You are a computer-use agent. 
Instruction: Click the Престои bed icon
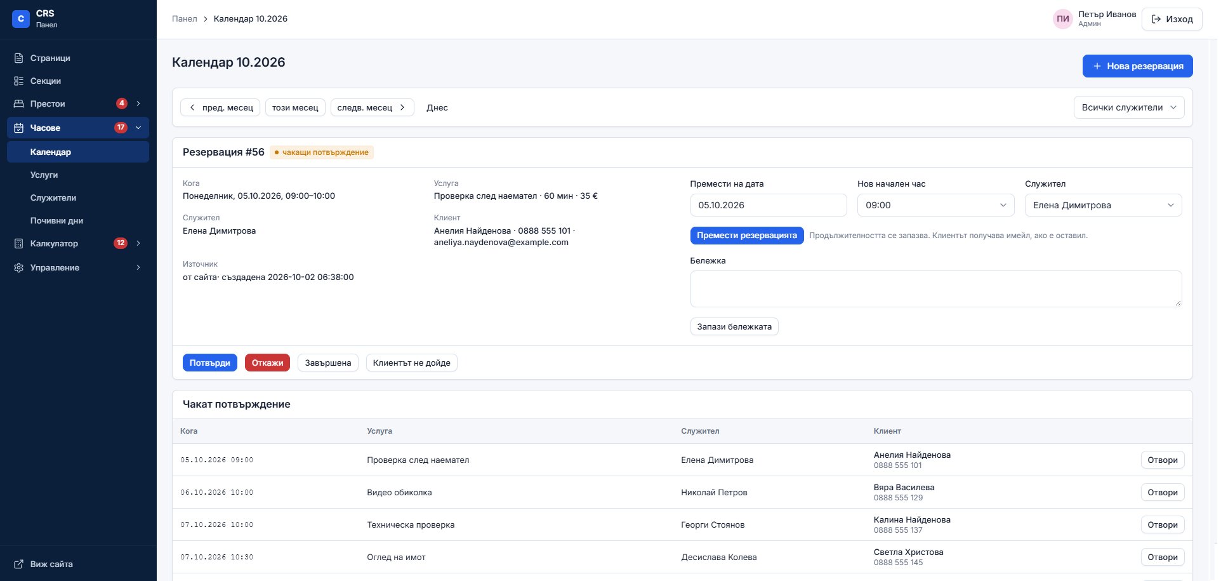[x=19, y=104]
